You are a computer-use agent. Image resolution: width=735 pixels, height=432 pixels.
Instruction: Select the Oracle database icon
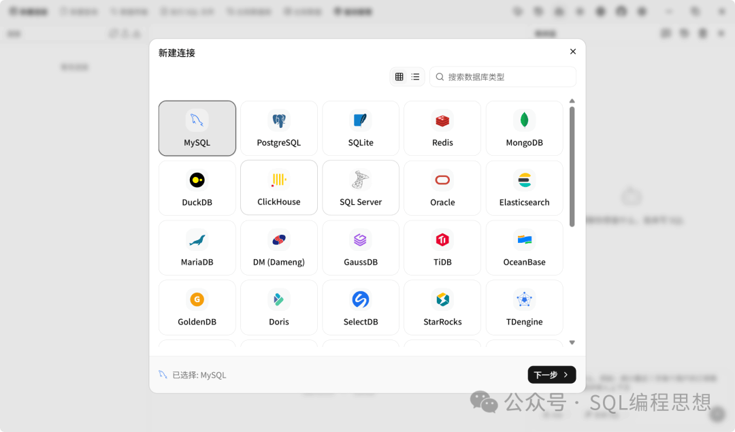pos(442,180)
